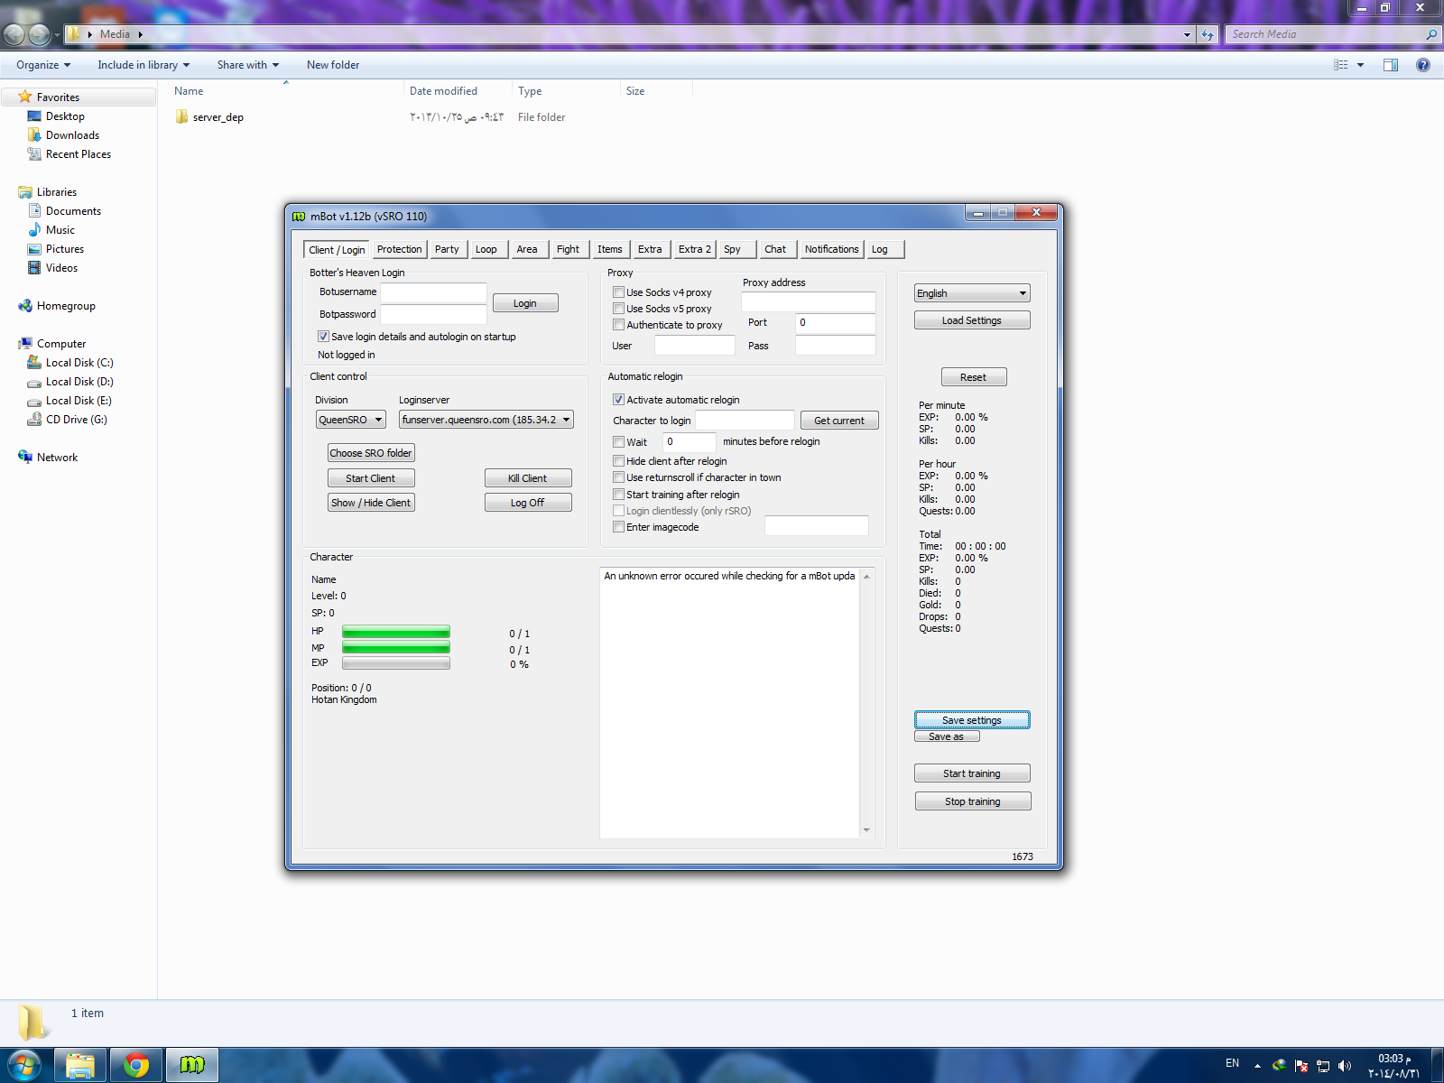Image resolution: width=1444 pixels, height=1083 pixels.
Task: Switch to the Party tab
Action: [x=447, y=249]
